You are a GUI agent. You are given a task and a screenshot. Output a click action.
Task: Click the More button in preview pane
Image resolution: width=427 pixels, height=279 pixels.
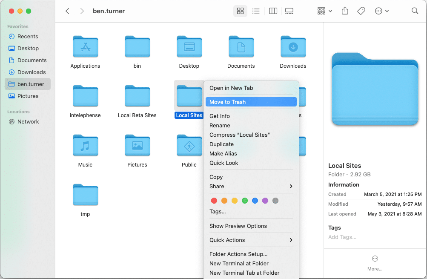point(375,263)
